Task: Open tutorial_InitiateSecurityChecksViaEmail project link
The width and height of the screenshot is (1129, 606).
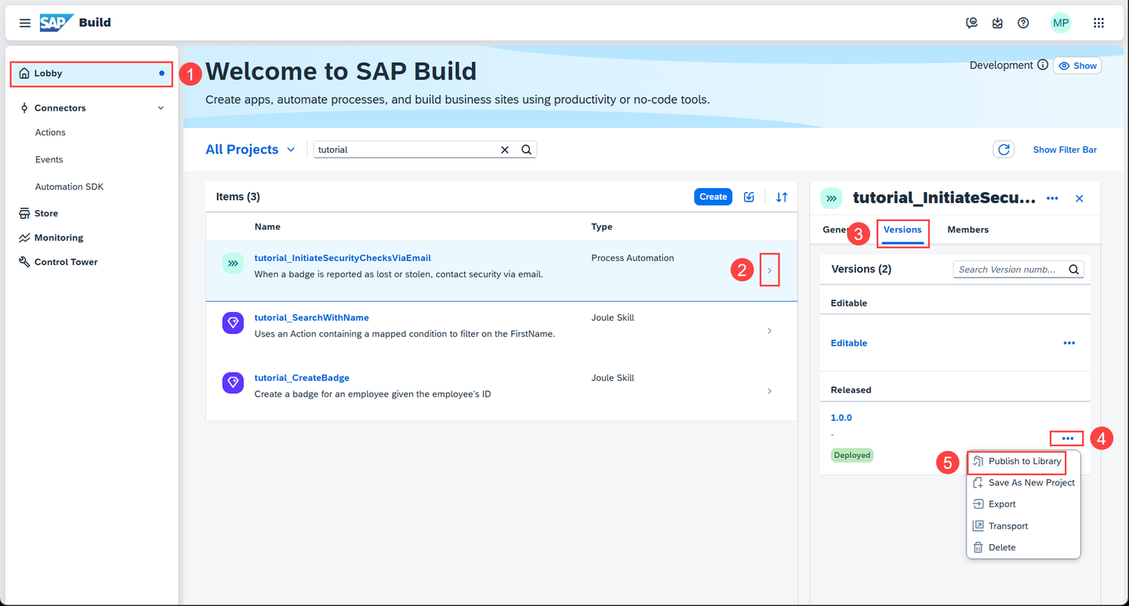Action: (x=343, y=258)
